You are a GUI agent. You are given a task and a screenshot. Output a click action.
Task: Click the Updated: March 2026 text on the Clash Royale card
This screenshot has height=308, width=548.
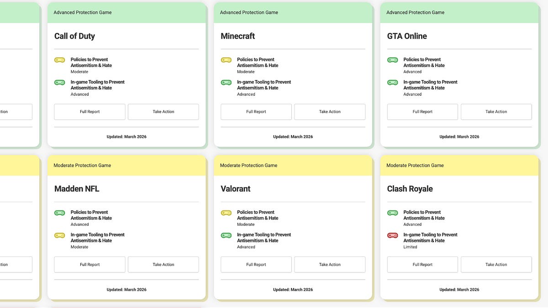point(459,290)
